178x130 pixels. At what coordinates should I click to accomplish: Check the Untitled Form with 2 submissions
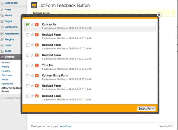pos(28,96)
